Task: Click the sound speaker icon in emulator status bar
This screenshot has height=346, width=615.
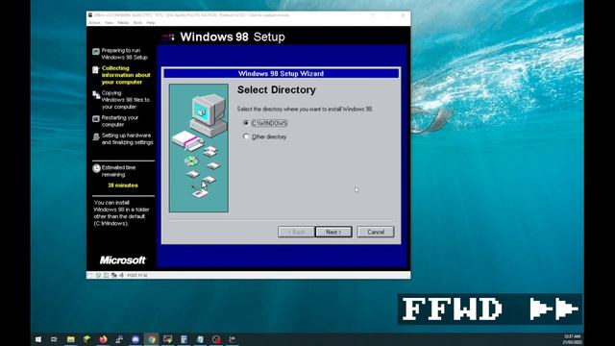Action: pos(121,276)
